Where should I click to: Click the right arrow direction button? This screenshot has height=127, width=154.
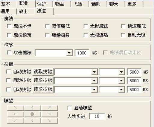coord(49,114)
